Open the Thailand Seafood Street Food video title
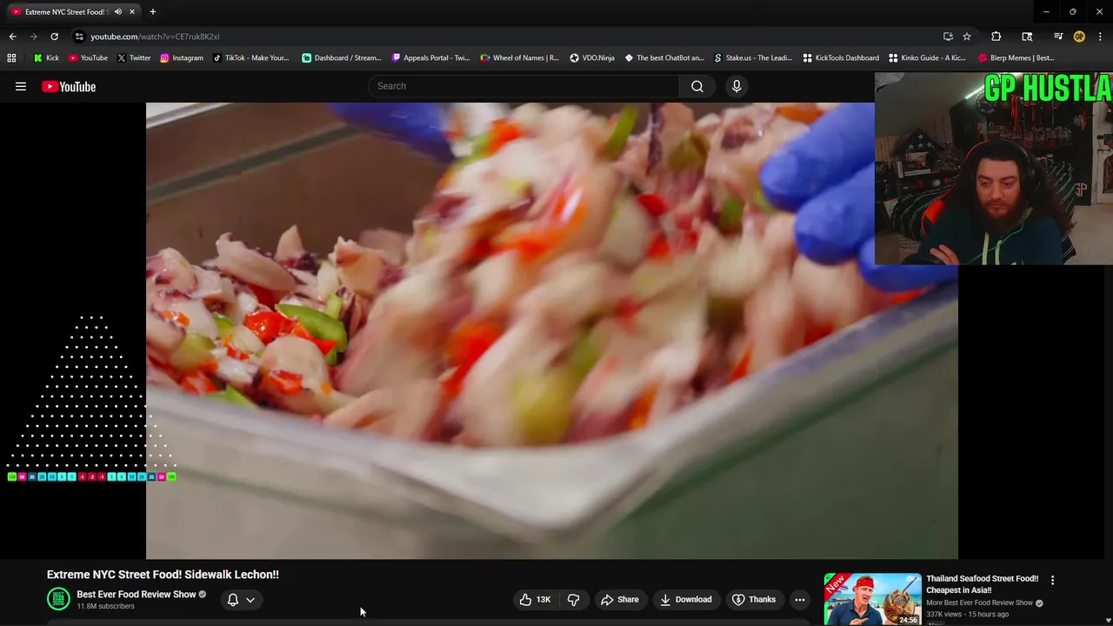1113x626 pixels. point(983,584)
